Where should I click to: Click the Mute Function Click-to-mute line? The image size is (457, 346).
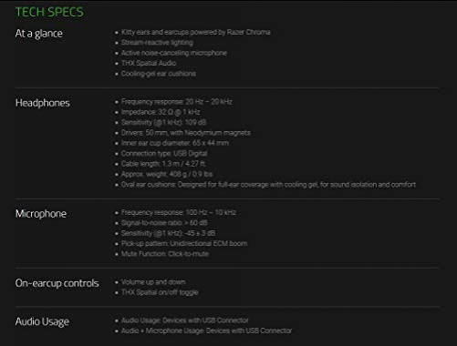point(165,254)
